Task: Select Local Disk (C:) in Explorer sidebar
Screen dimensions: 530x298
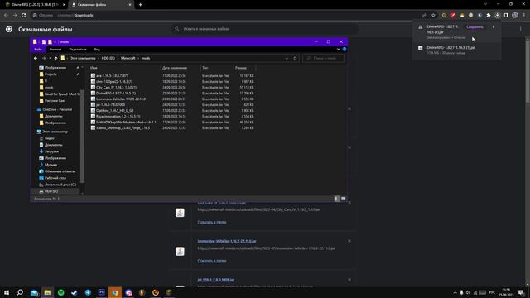Action: [x=60, y=185]
